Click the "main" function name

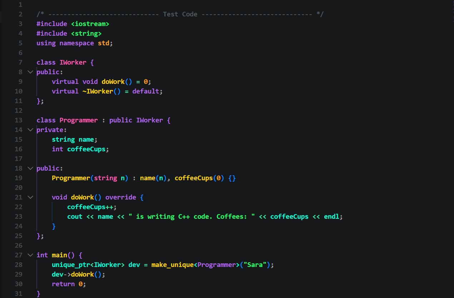[59, 255]
